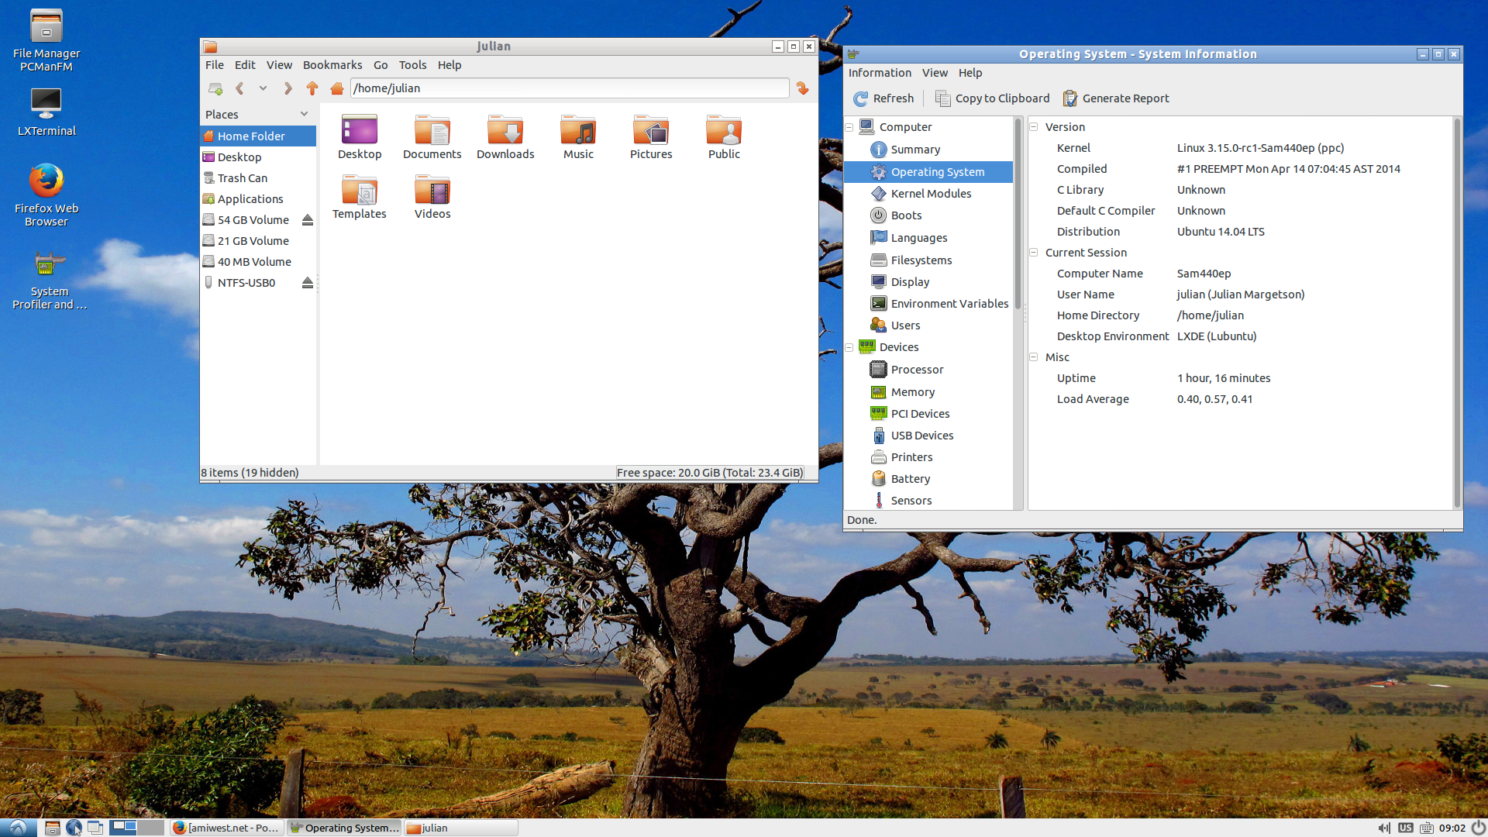Screen dimensions: 1488x837
Task: Eject the NTFS-USB0 drive
Action: pyautogui.click(x=308, y=283)
